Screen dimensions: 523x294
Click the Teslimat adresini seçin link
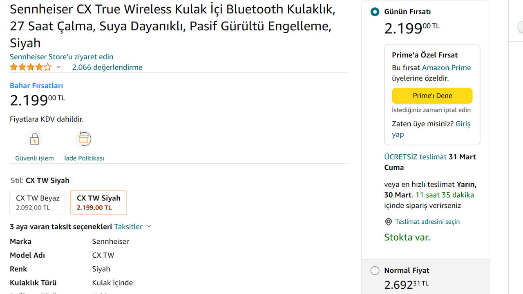point(427,222)
